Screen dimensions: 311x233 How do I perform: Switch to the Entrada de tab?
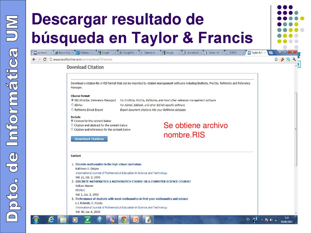point(150,53)
